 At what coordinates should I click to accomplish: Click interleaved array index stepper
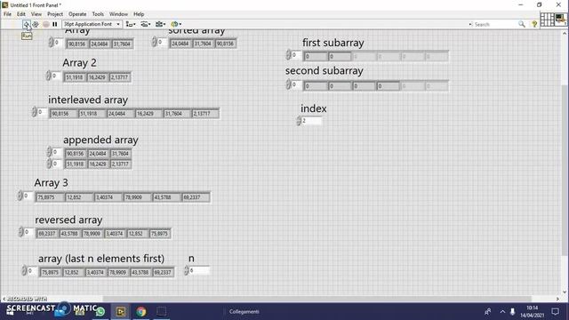tap(35, 112)
